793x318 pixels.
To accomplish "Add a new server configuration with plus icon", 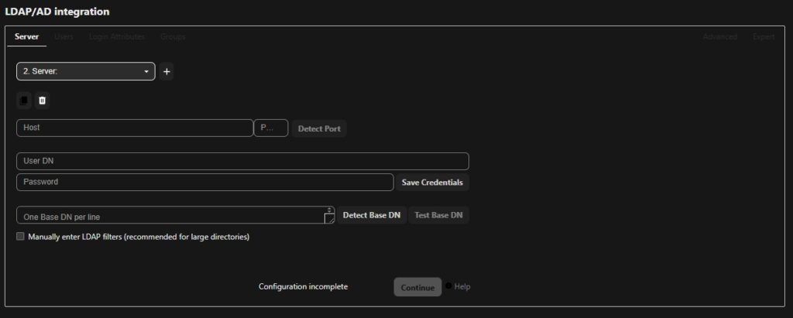I will click(x=167, y=72).
